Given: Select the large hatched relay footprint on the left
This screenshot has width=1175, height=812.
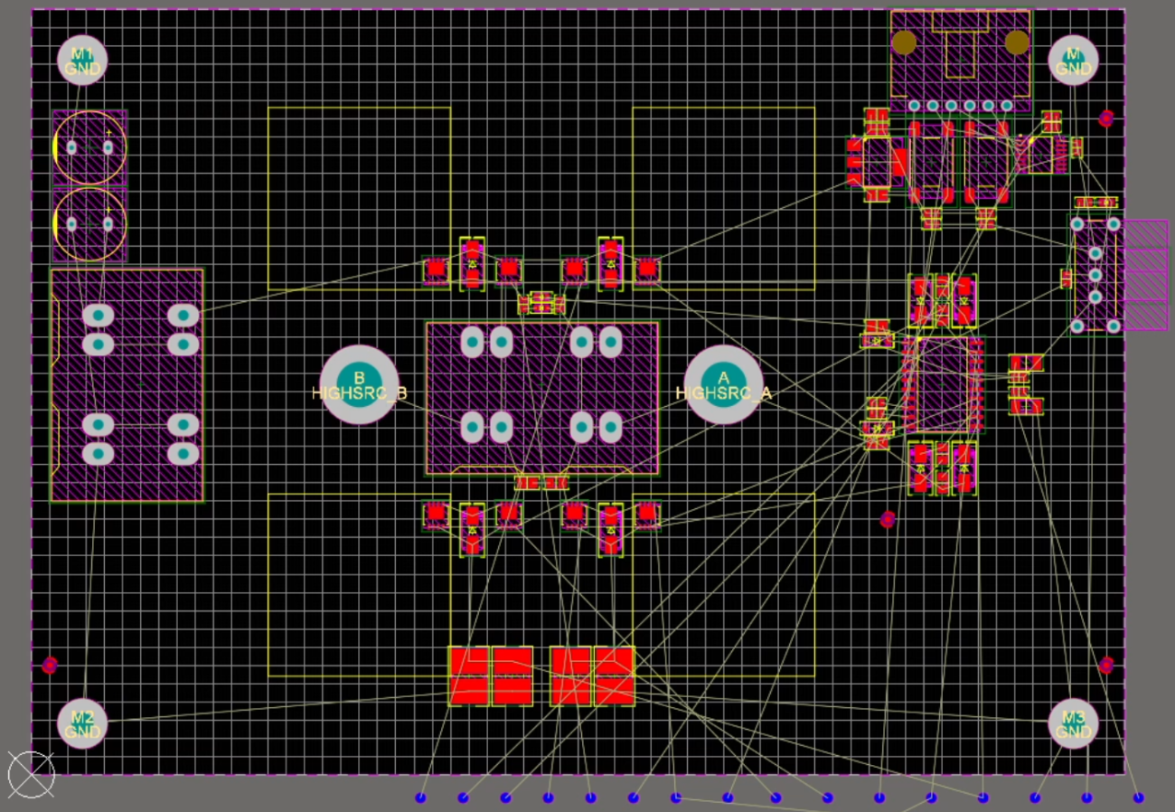Looking at the screenshot, I should [127, 384].
